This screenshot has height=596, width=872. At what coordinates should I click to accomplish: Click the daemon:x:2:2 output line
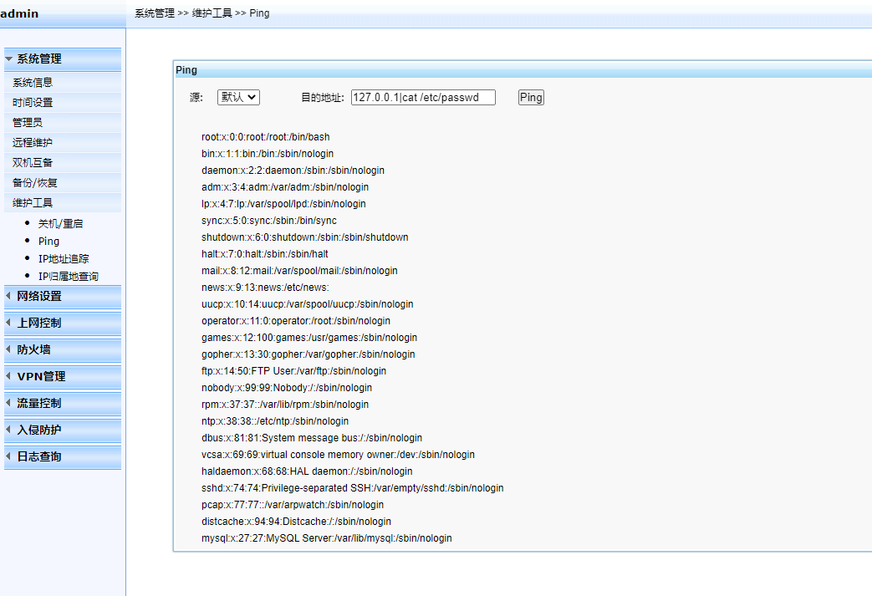pos(293,171)
